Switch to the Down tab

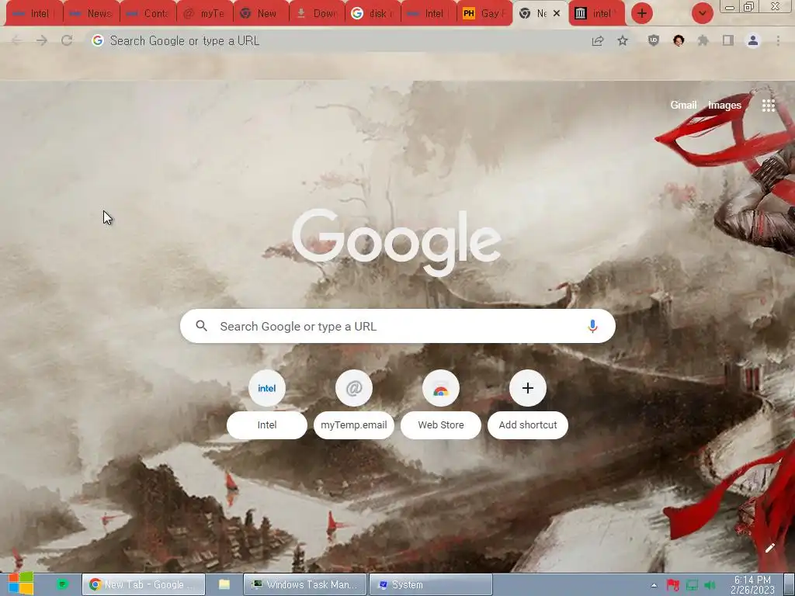317,14
